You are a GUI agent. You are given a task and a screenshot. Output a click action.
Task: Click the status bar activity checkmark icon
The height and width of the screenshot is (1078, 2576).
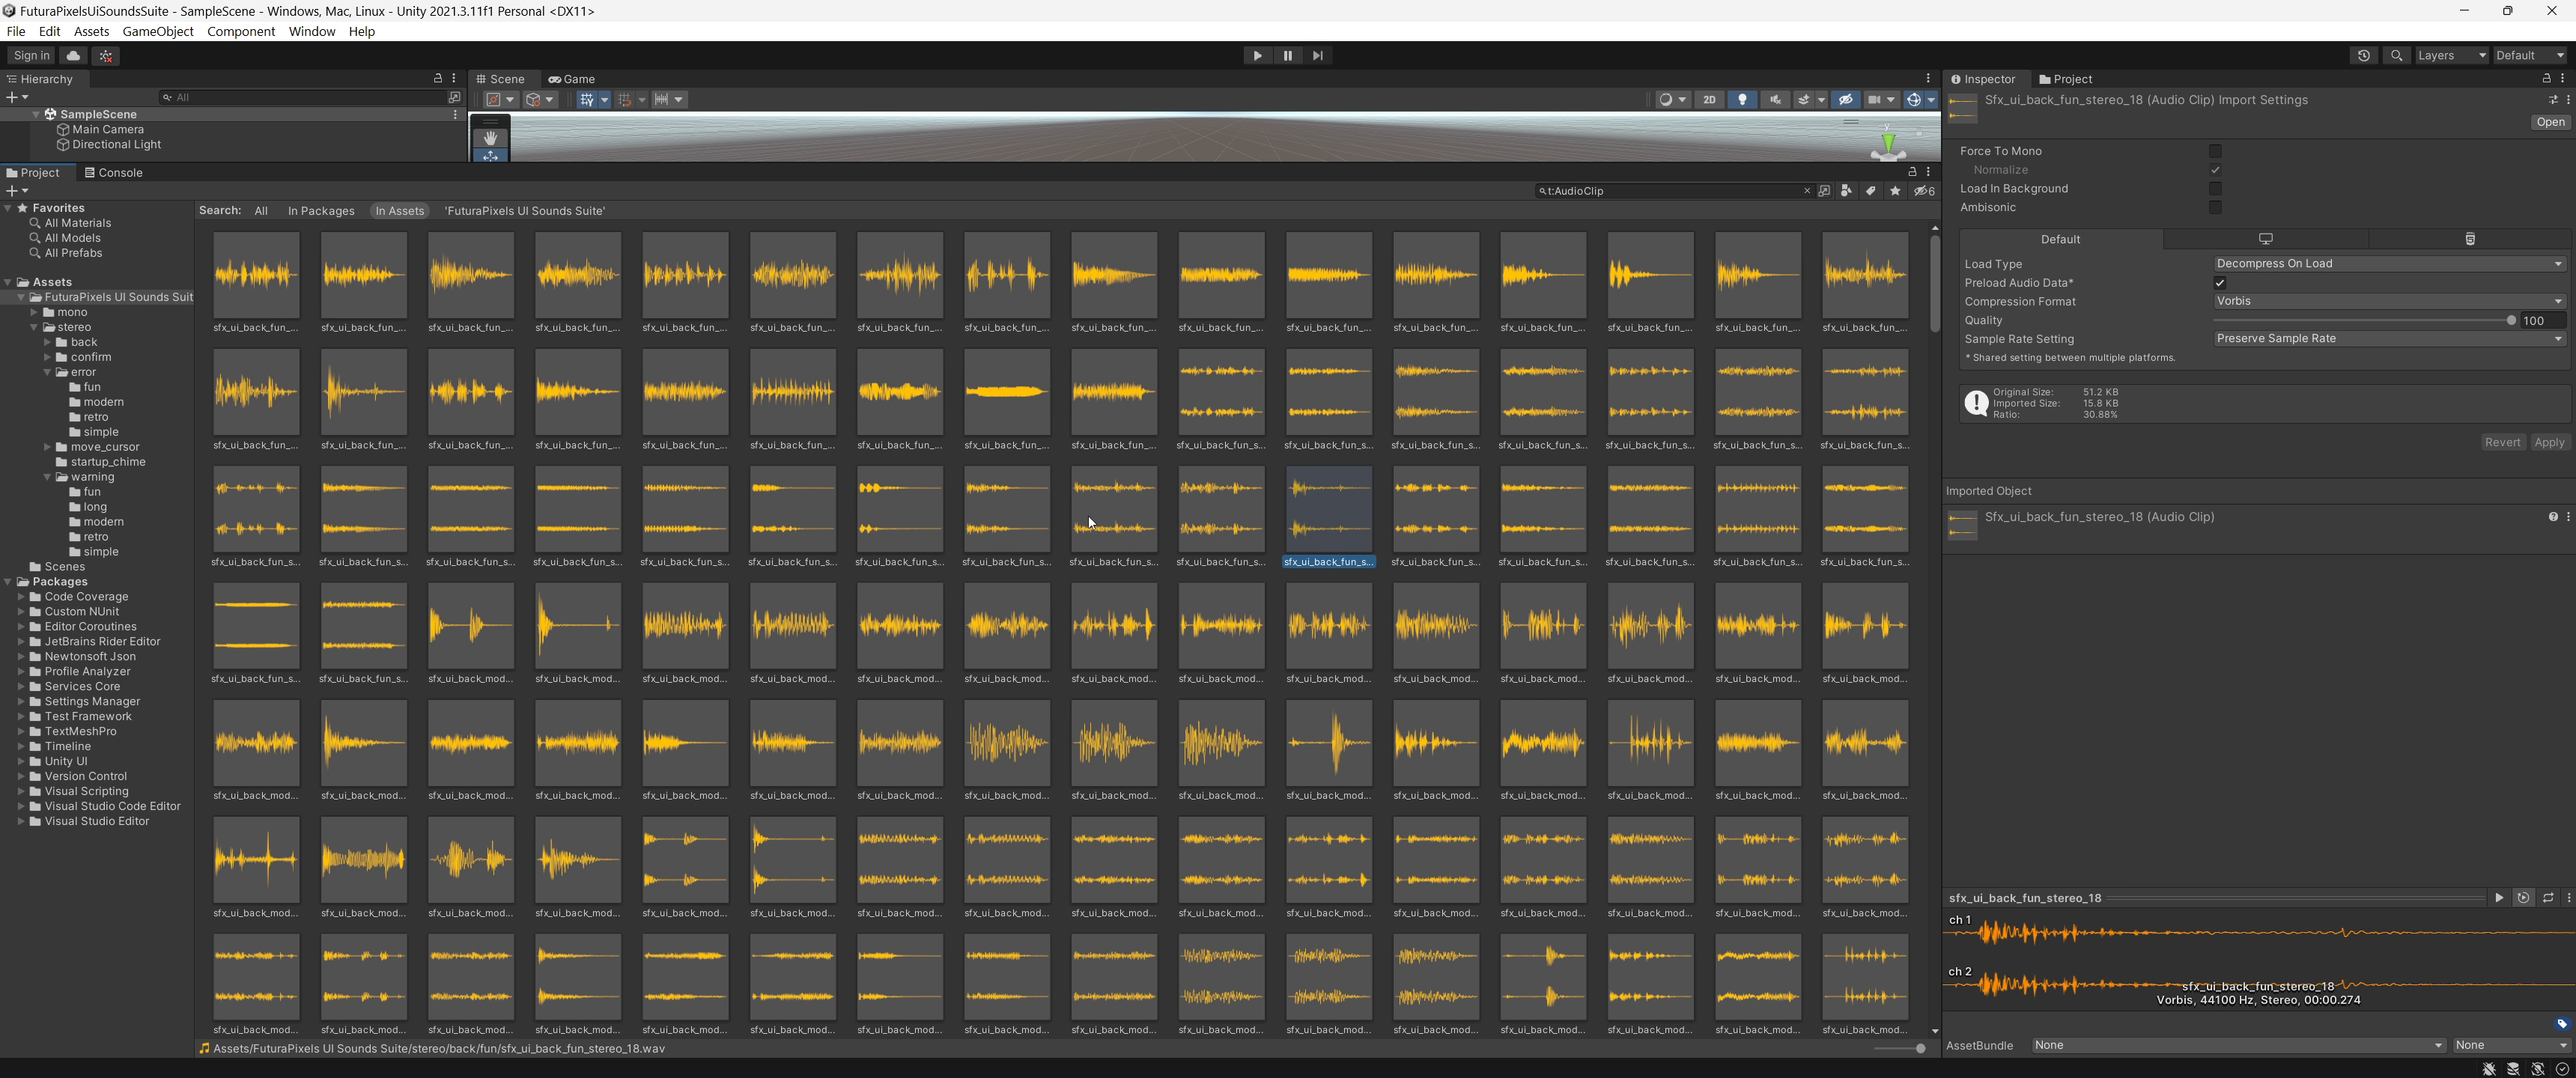point(2562,1069)
